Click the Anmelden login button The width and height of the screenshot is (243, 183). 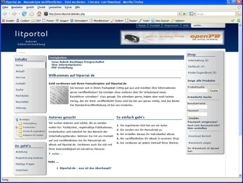click(194, 118)
